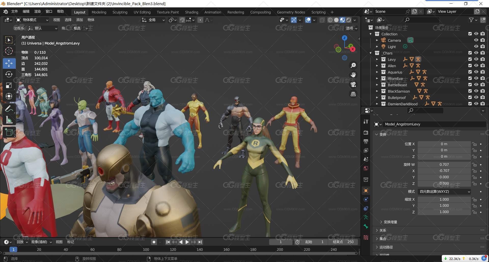Select the Add Cube tool
The image size is (489, 262).
click(x=9, y=132)
